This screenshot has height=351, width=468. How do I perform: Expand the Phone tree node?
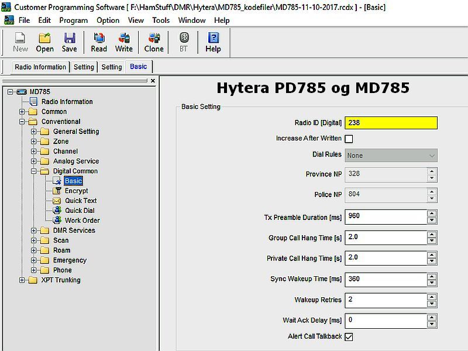[34, 270]
